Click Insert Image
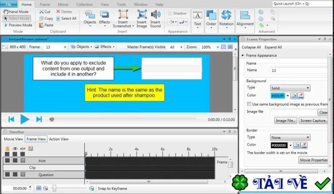 point(142,19)
